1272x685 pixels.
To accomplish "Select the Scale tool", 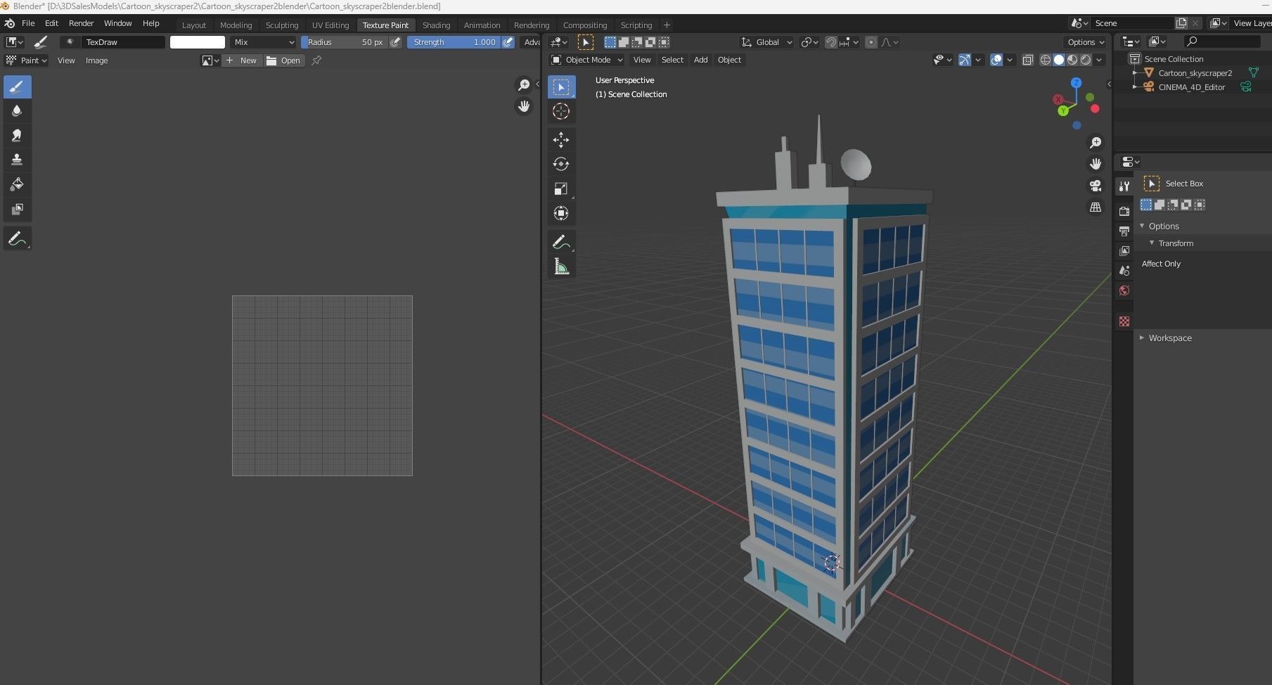I will [561, 189].
